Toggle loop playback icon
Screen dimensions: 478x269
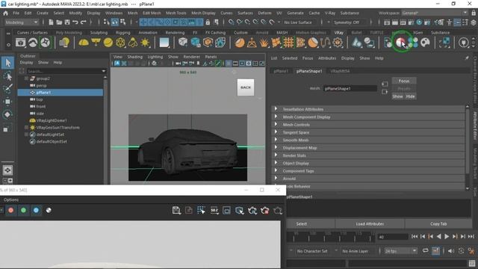[x=425, y=251]
